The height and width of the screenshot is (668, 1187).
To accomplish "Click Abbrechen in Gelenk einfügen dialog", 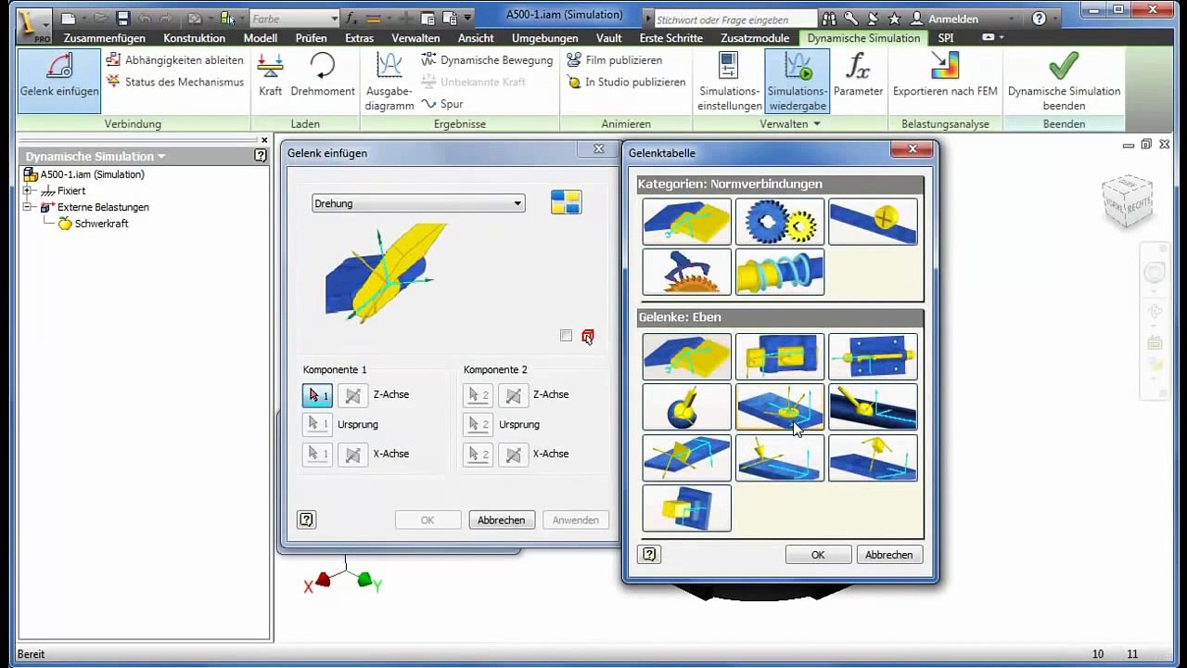I will tap(502, 520).
